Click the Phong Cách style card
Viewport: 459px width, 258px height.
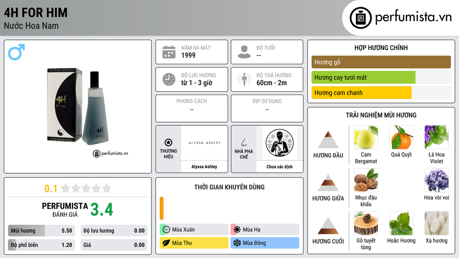[x=192, y=108]
